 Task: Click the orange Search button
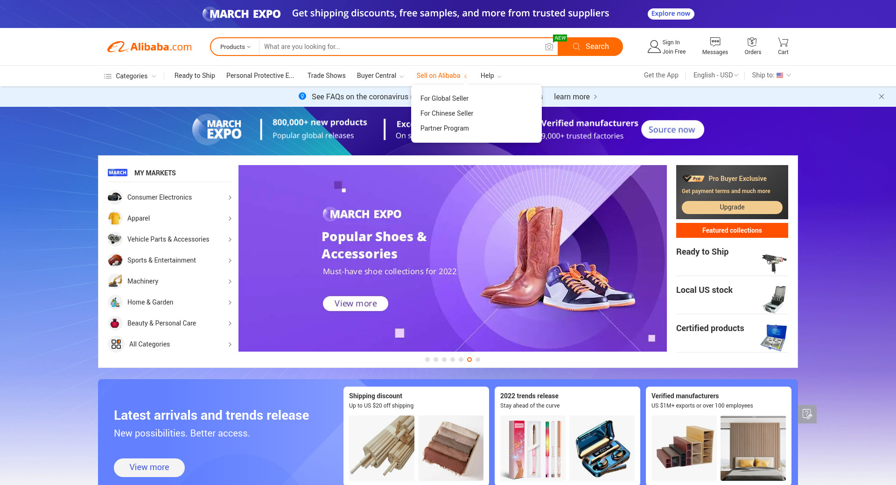click(x=590, y=47)
